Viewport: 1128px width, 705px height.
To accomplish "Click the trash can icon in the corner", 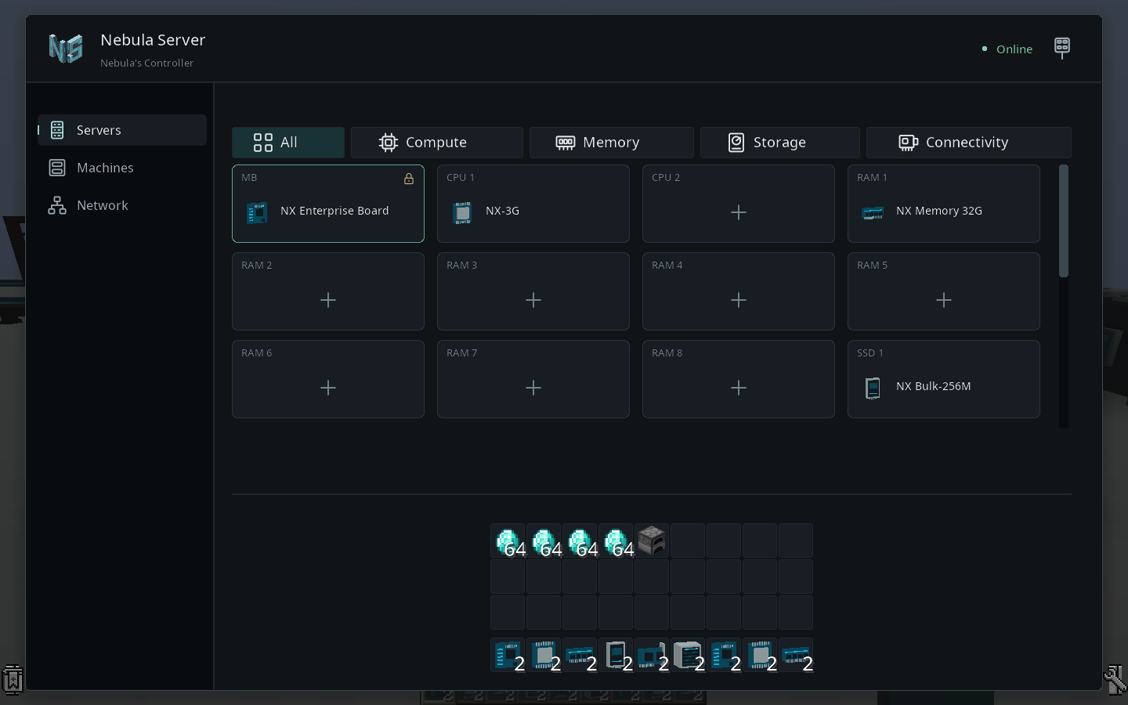I will click(x=13, y=680).
